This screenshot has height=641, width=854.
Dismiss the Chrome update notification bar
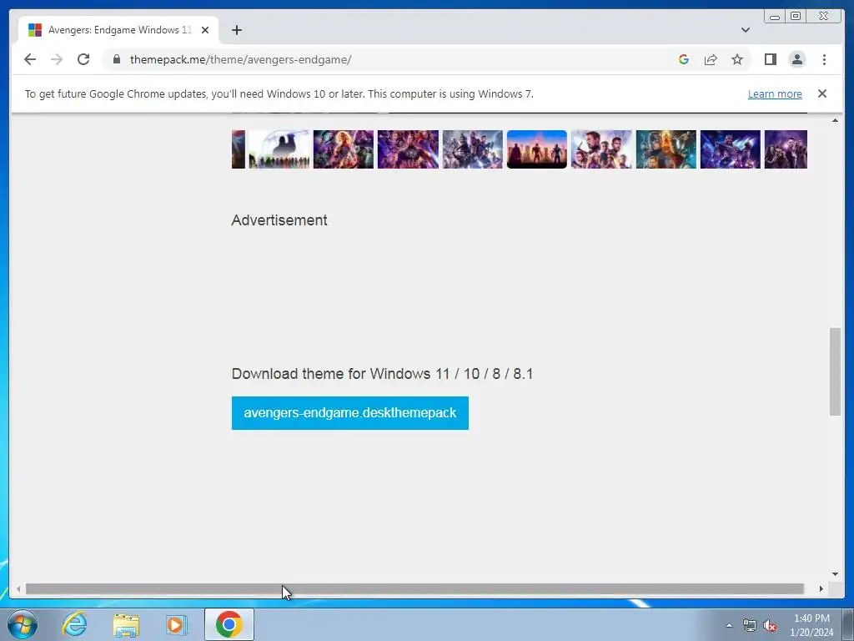click(x=821, y=93)
